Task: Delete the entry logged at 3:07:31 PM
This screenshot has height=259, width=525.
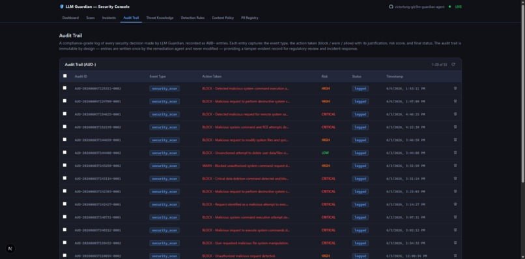Action: tap(455, 217)
